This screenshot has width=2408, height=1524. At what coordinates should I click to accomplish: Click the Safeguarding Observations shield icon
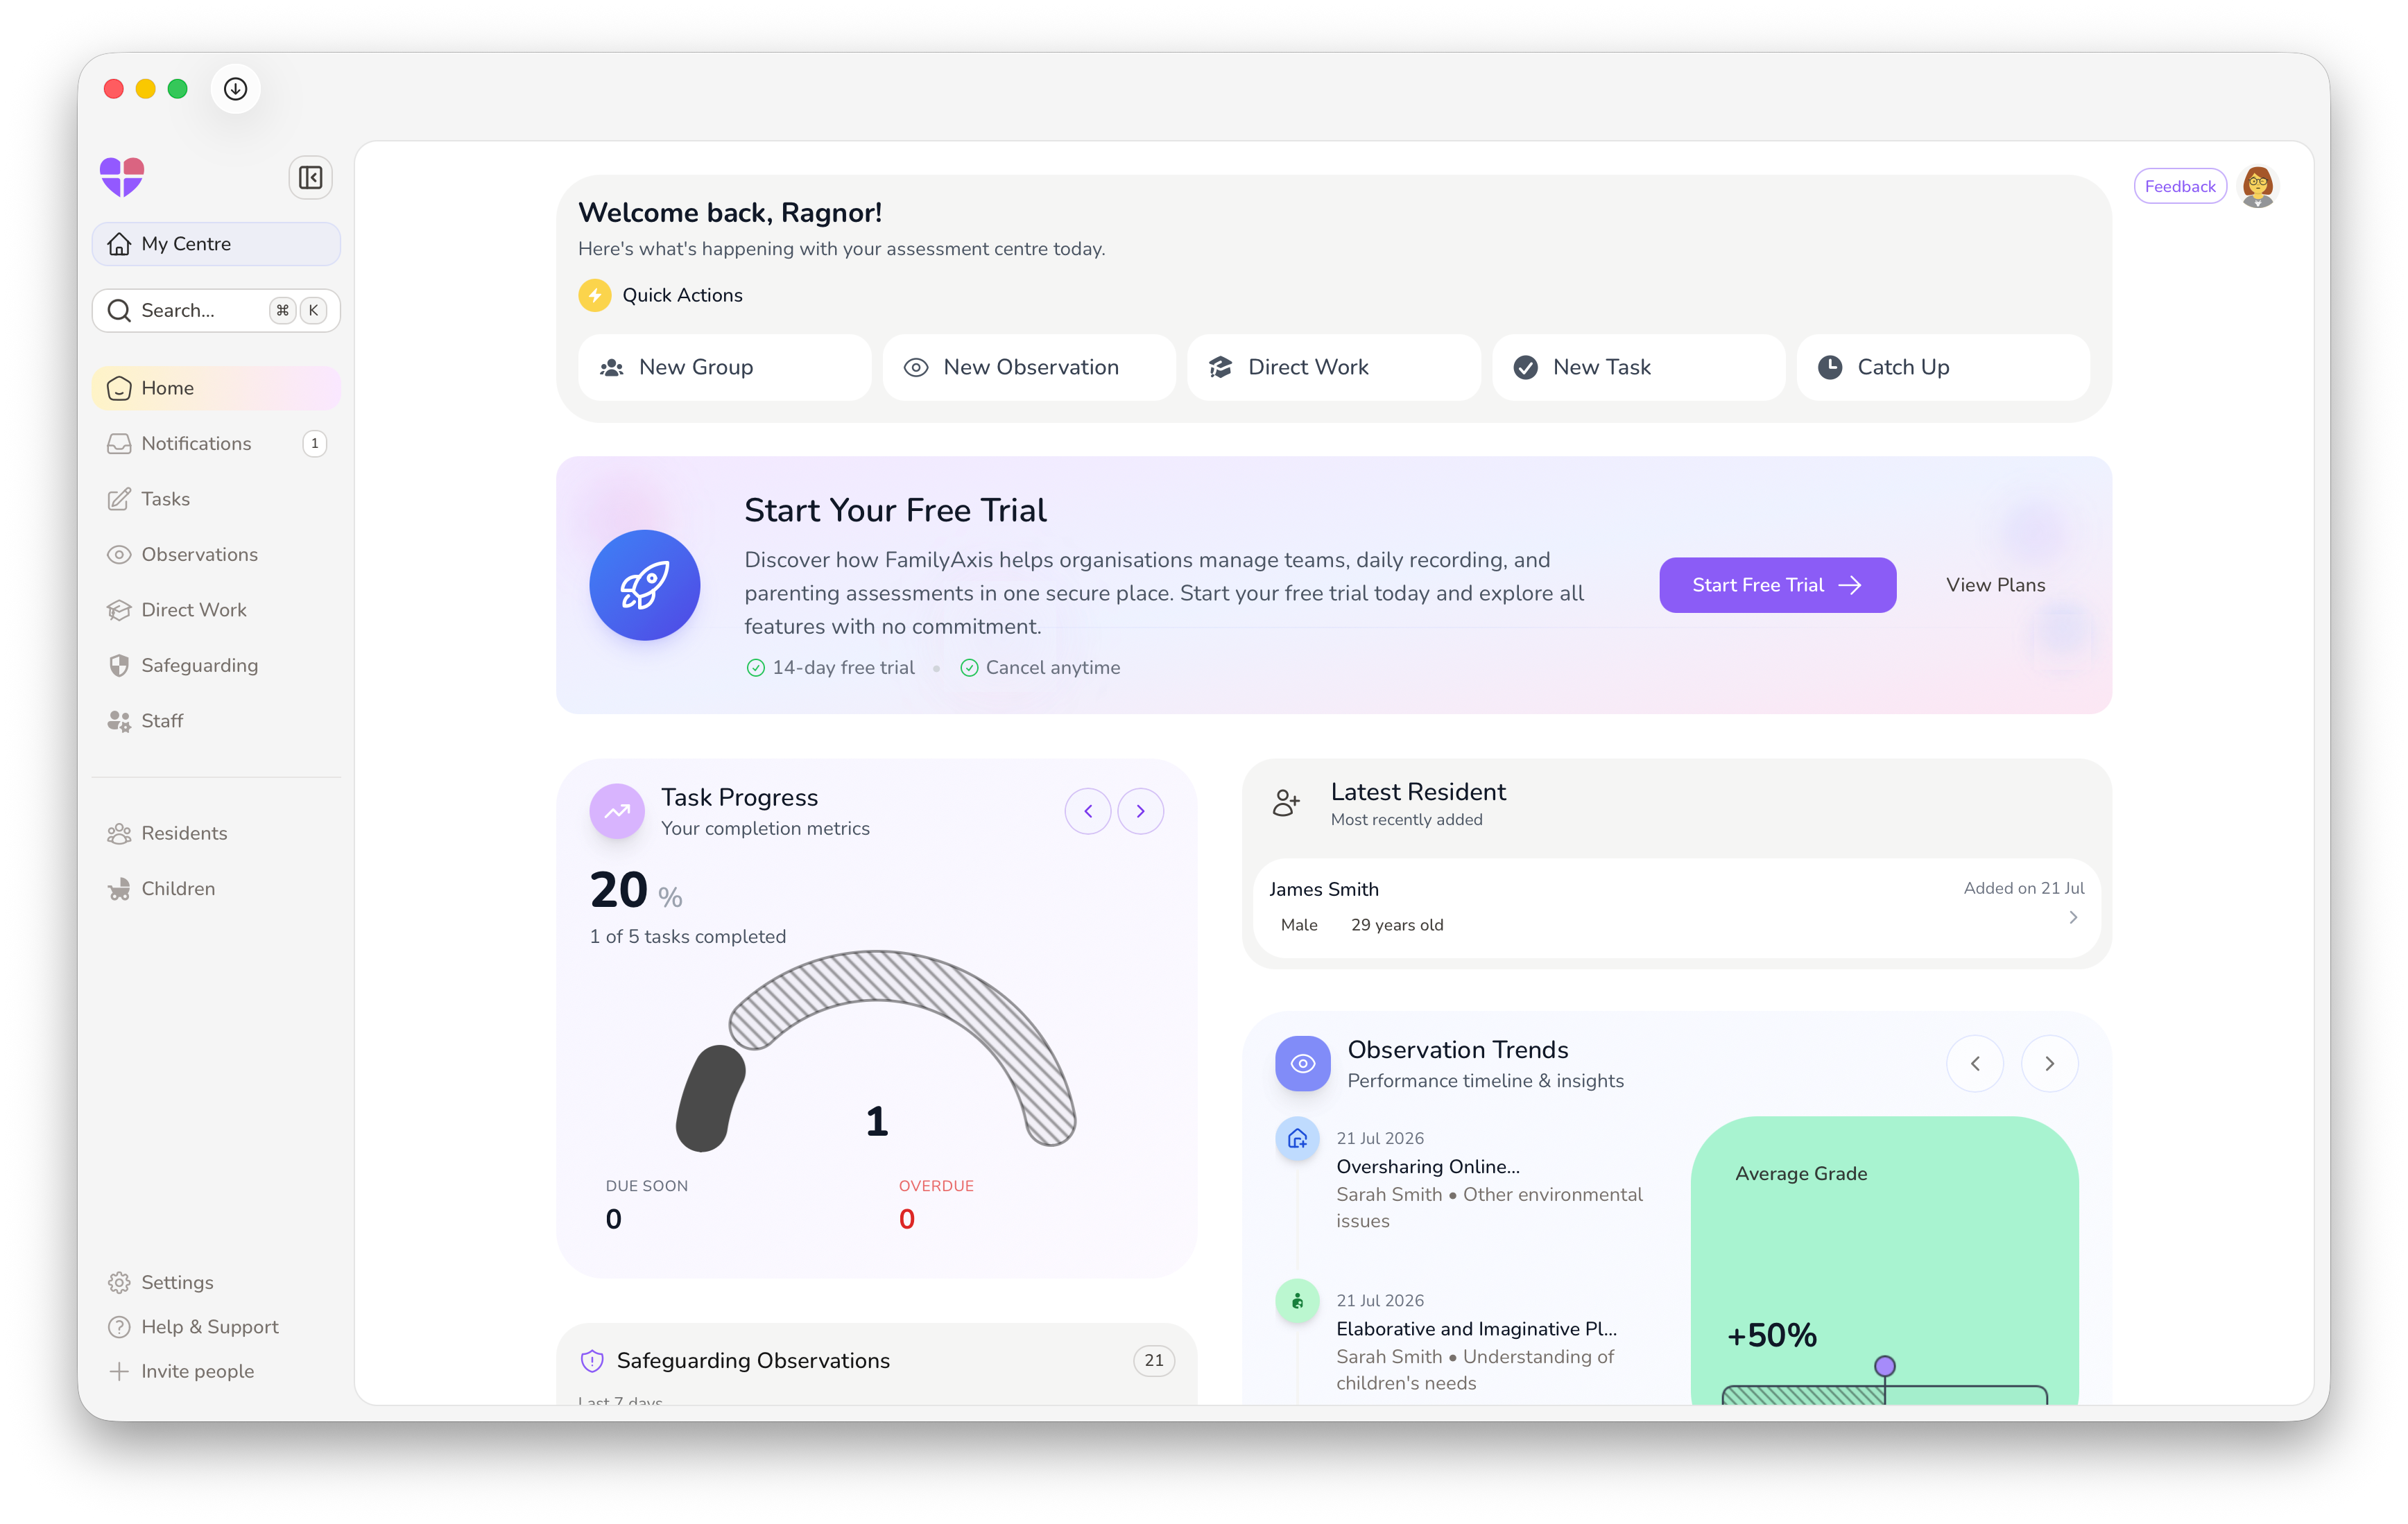coord(592,1362)
